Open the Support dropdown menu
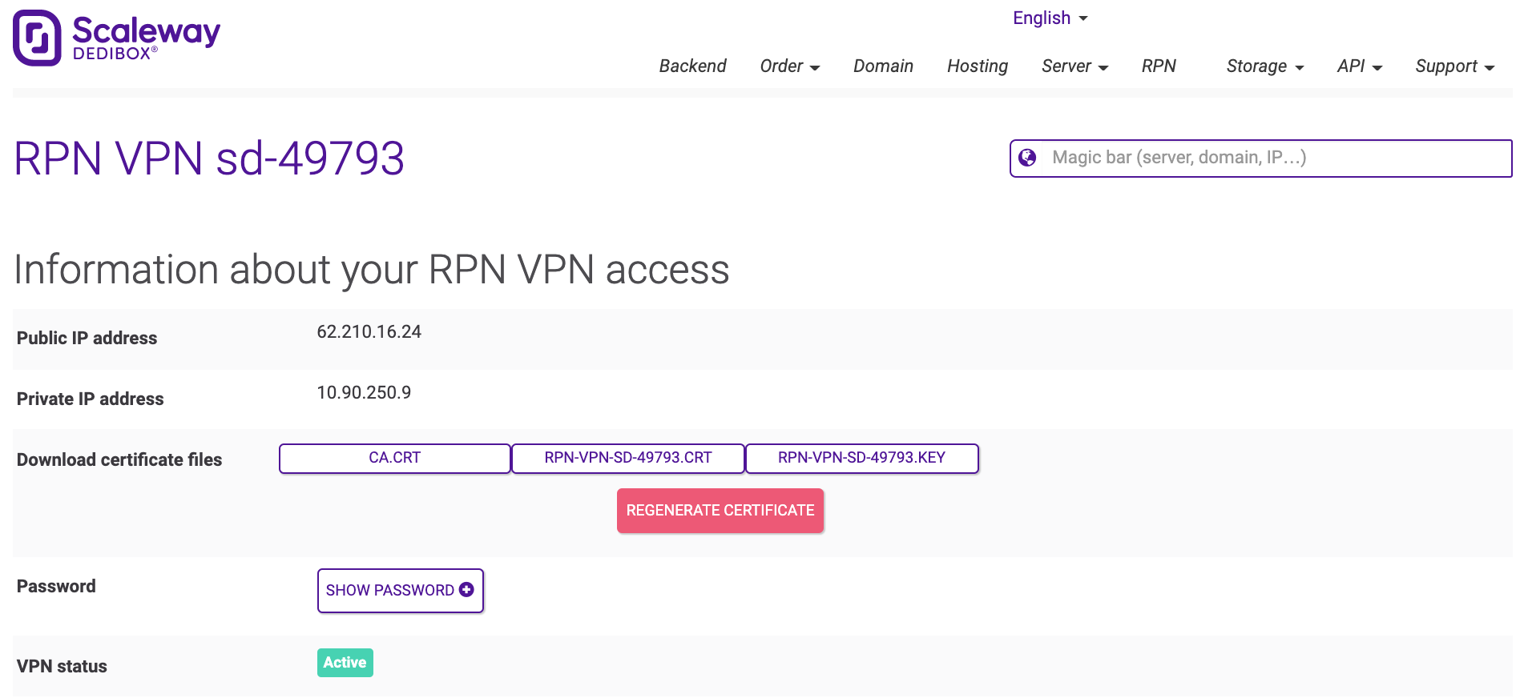Screen dimensions: 1524x698 pos(1454,66)
